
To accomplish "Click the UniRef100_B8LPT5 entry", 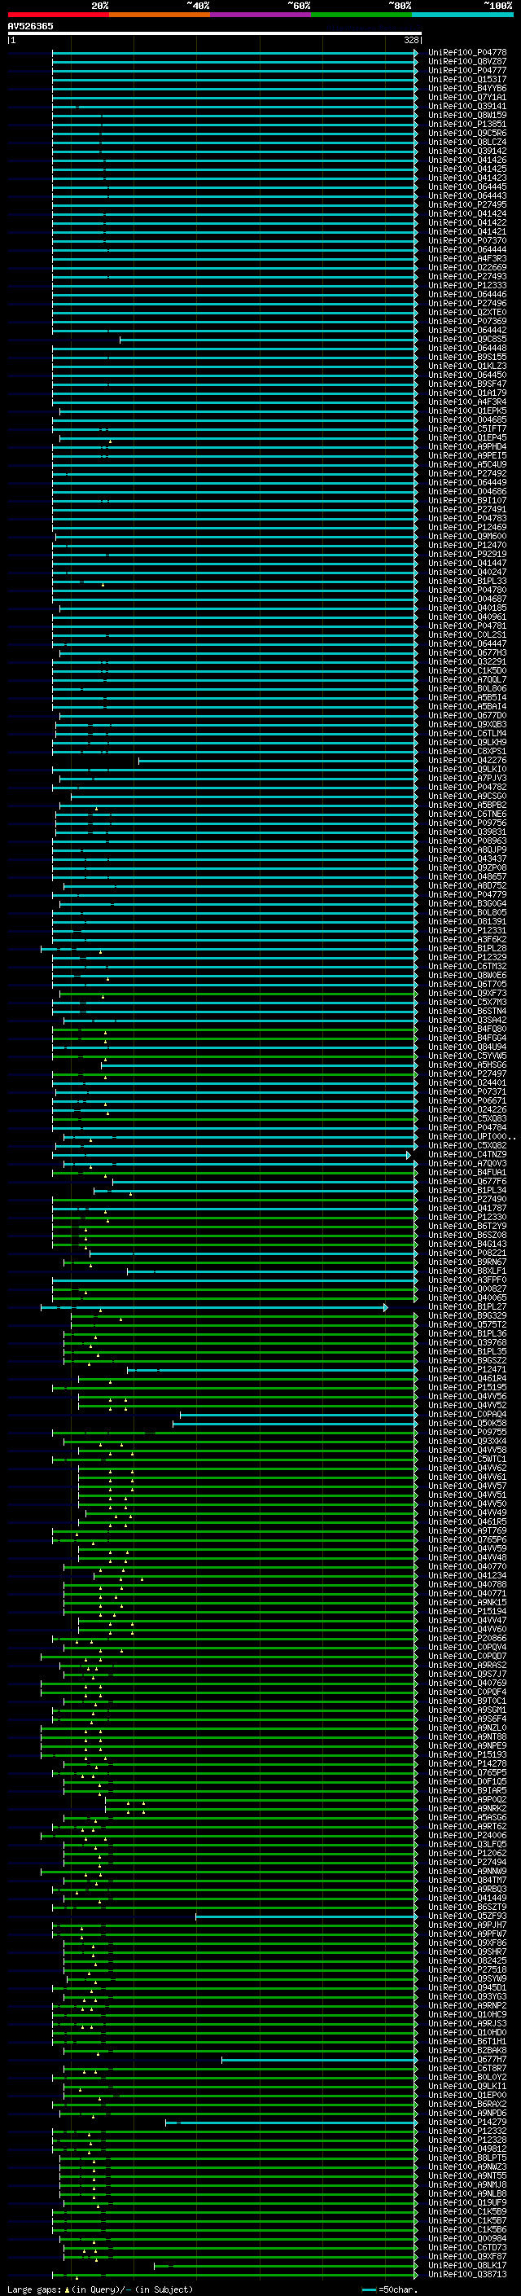I will pyautogui.click(x=467, y=2157).
